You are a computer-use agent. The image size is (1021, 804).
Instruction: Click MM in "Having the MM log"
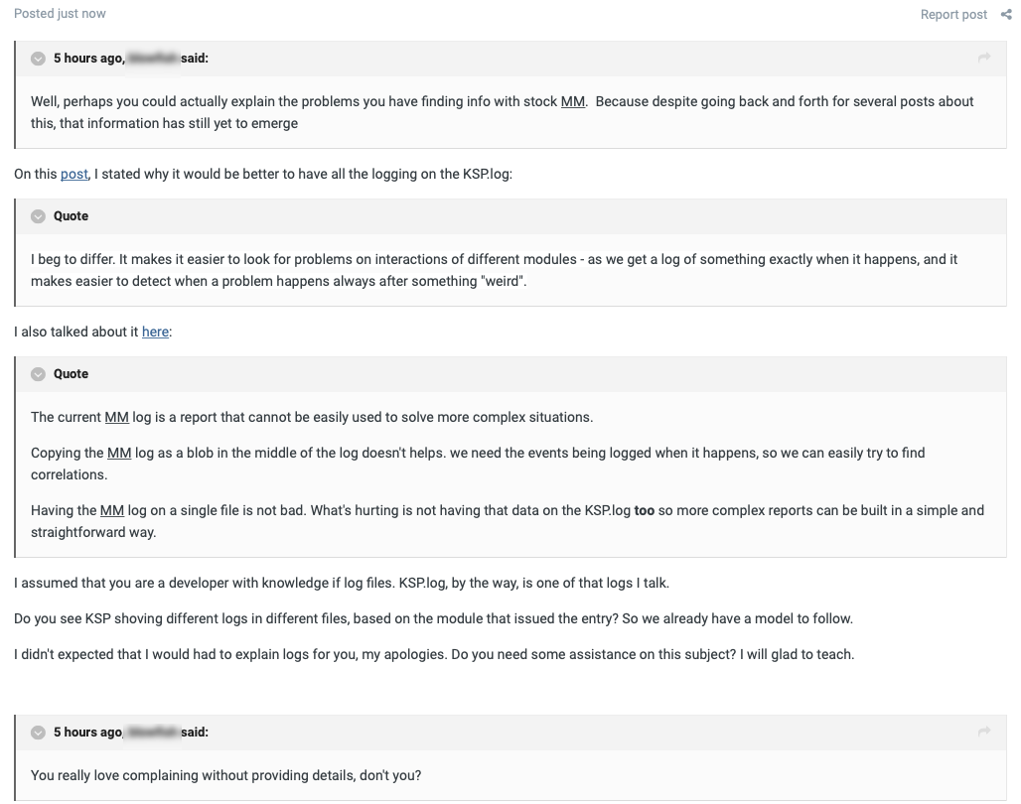click(x=112, y=510)
